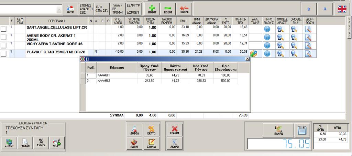
Task: Click the Φ/ΤΧ toolbar button
Action: coord(70,9)
